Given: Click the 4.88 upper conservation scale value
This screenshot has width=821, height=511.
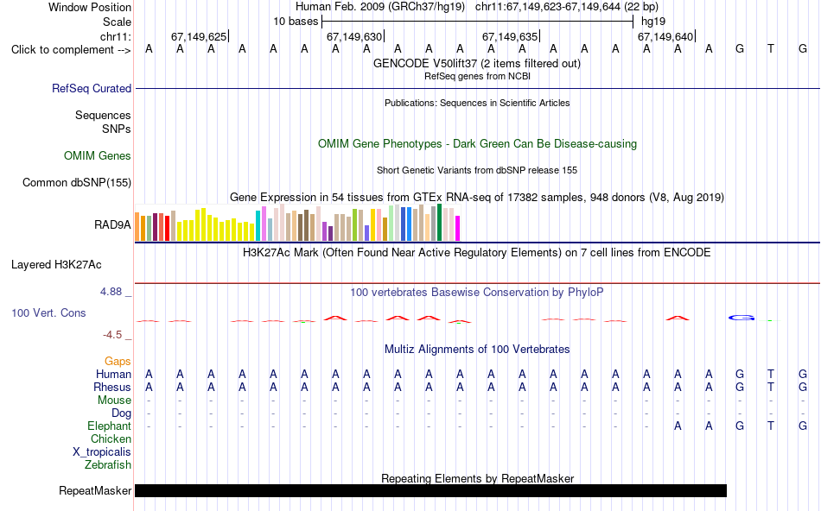Looking at the screenshot, I should (111, 292).
